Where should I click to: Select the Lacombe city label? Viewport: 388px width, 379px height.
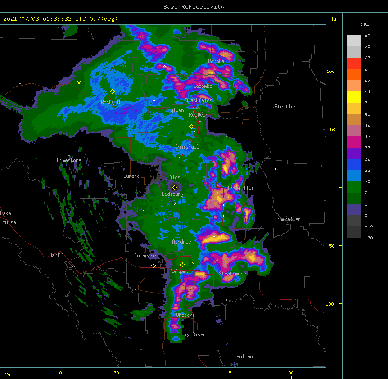(203, 86)
